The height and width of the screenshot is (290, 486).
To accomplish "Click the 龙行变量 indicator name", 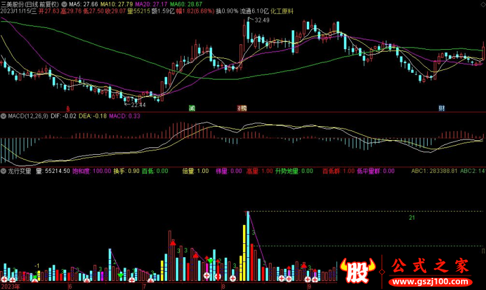I will 19,171.
